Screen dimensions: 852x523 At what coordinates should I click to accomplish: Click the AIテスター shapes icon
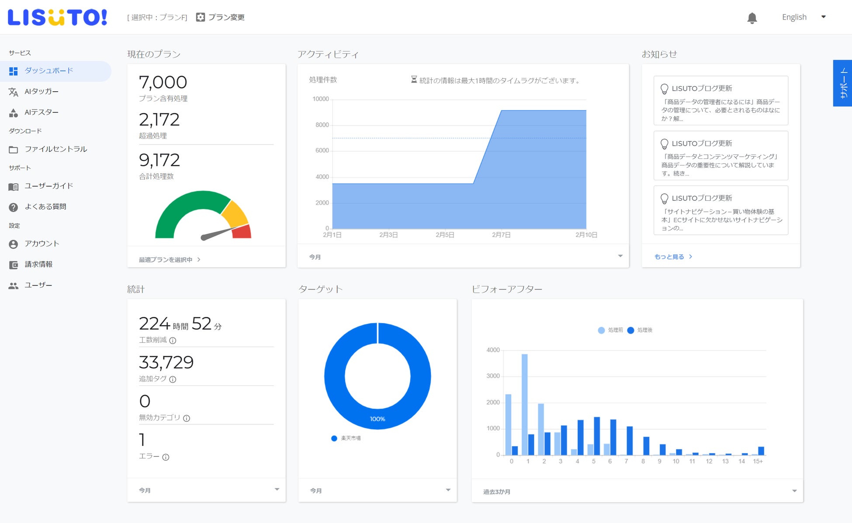coord(14,113)
